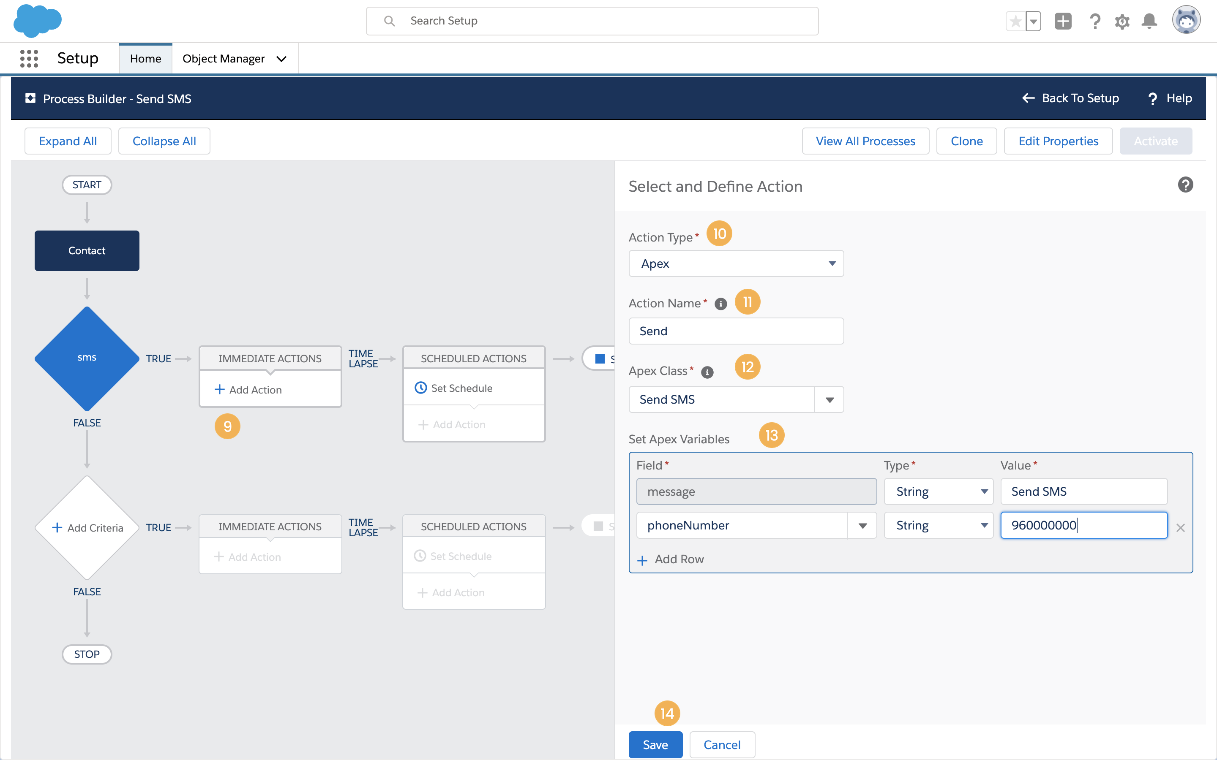
Task: Open the message row Type String dropdown
Action: tap(939, 491)
